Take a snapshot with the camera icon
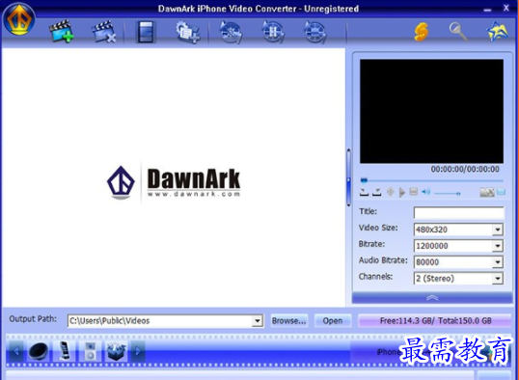 pos(487,192)
